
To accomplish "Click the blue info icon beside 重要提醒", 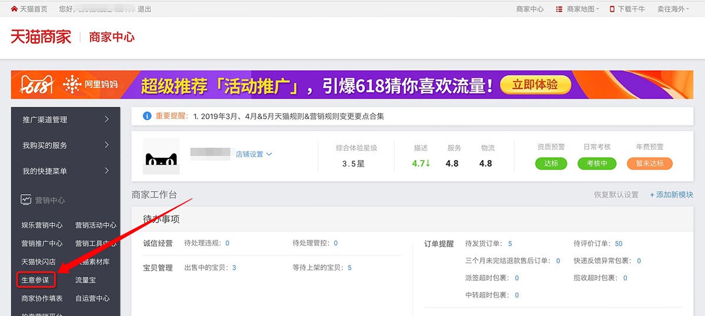I will (x=147, y=116).
